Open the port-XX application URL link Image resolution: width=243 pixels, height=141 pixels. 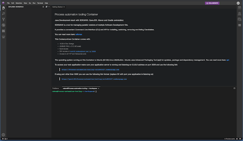pyautogui.click(x=94, y=79)
